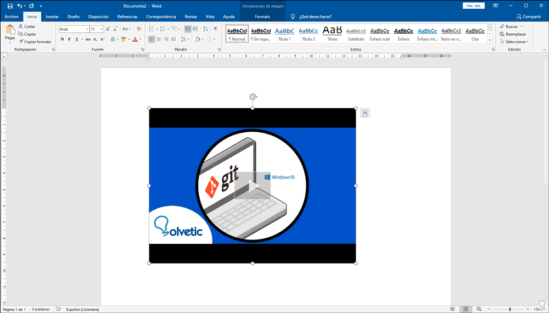Viewport: 549px width, 313px height.
Task: Clear all formatting with the eraser icon
Action: pos(139,29)
